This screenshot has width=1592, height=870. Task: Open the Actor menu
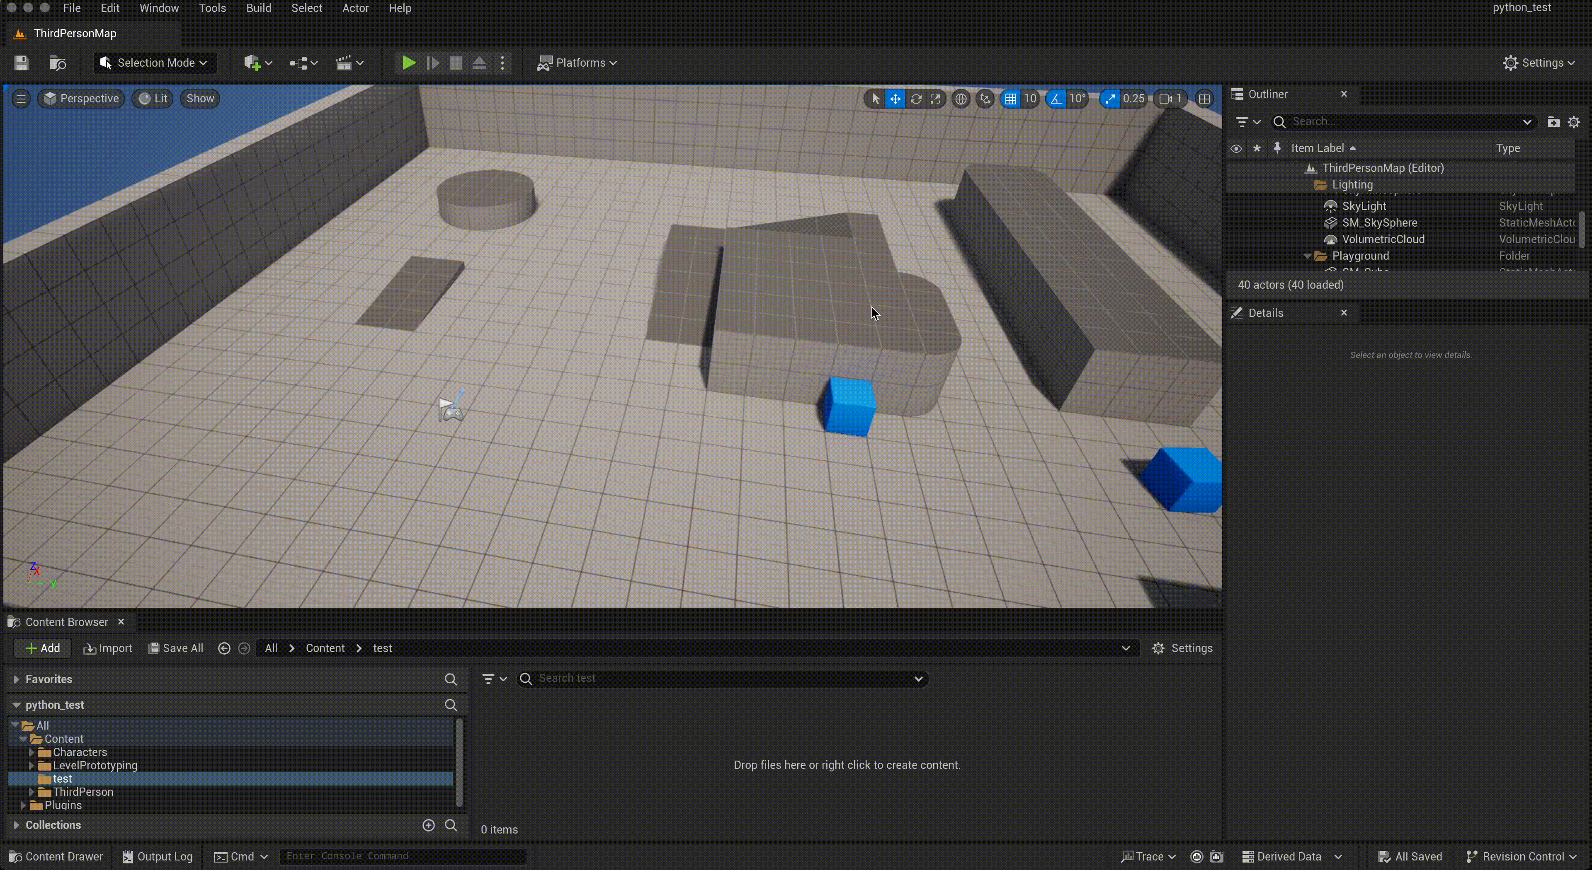point(355,8)
